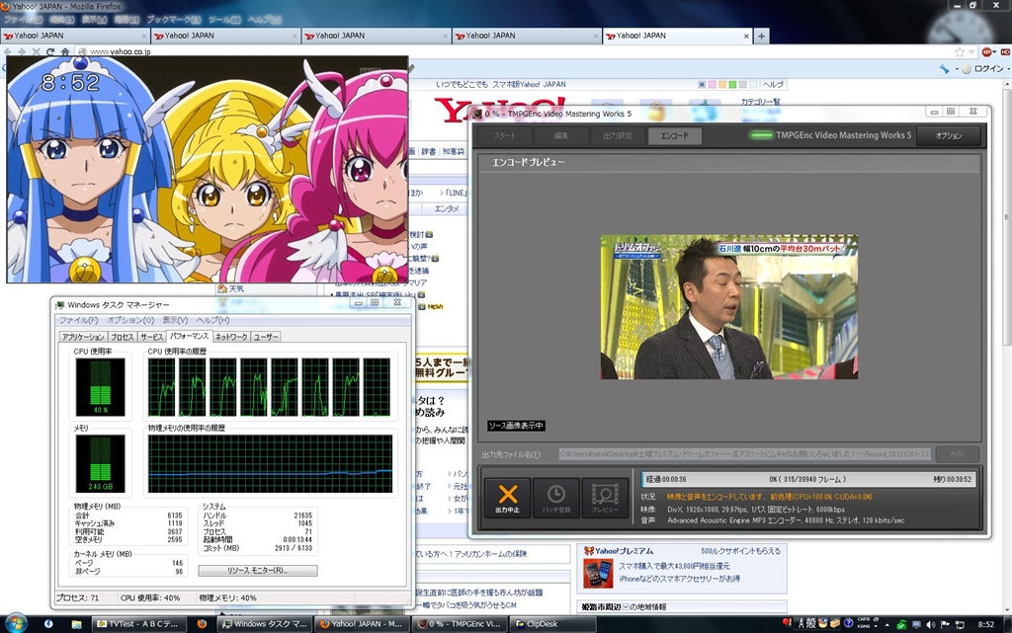Click the Firefox forward arrow
This screenshot has height=633, width=1012.
pyautogui.click(x=22, y=51)
